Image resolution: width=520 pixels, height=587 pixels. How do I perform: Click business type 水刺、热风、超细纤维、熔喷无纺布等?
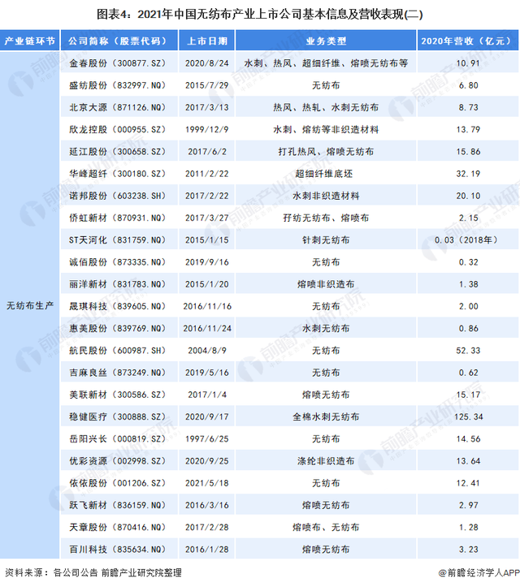326,63
